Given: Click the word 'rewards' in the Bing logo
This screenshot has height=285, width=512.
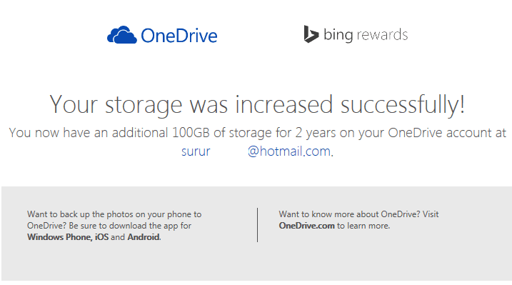Looking at the screenshot, I should [382, 34].
